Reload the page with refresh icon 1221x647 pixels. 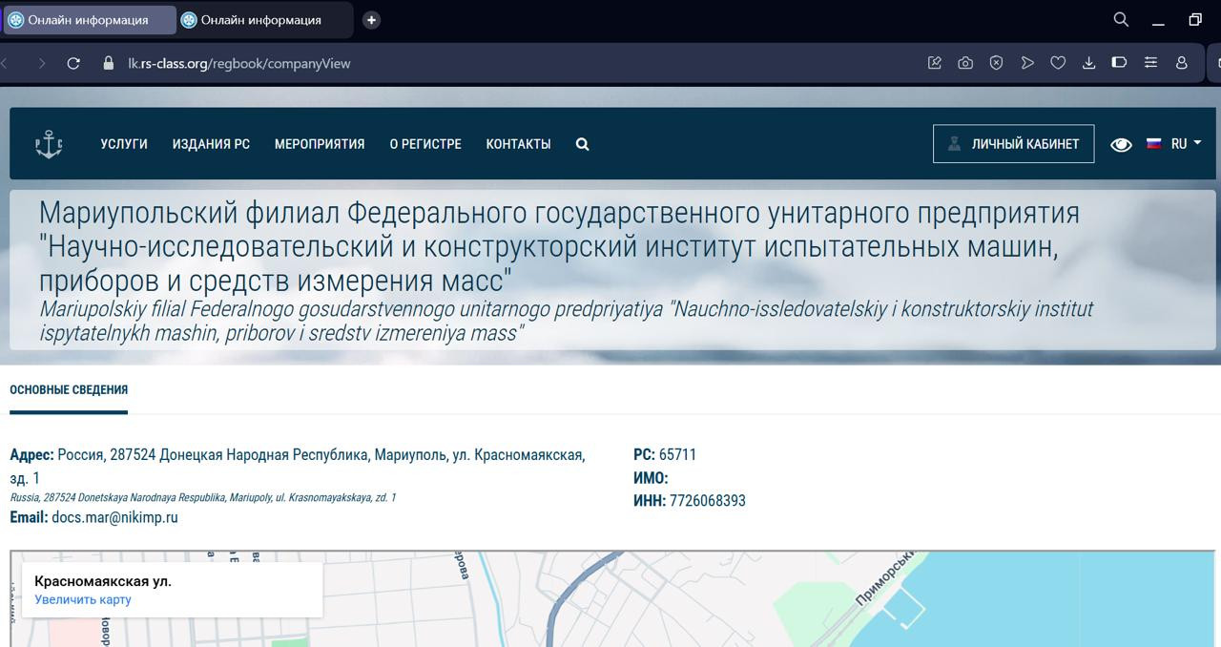[x=73, y=63]
